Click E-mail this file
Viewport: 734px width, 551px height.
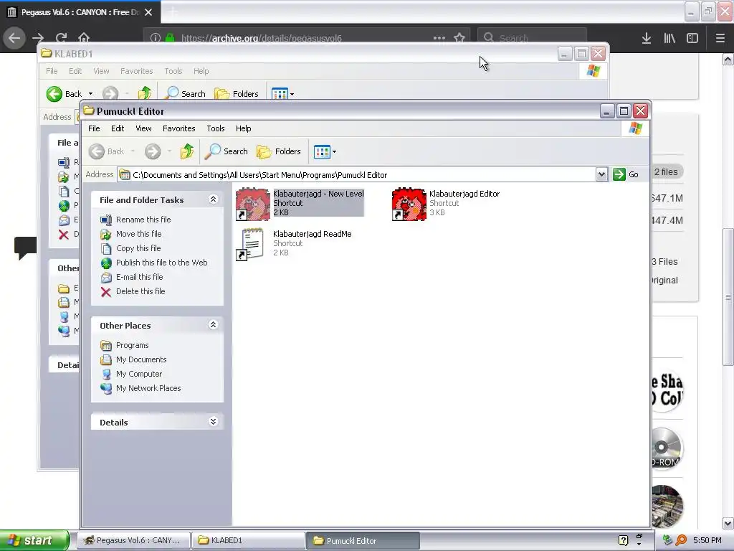click(x=140, y=277)
